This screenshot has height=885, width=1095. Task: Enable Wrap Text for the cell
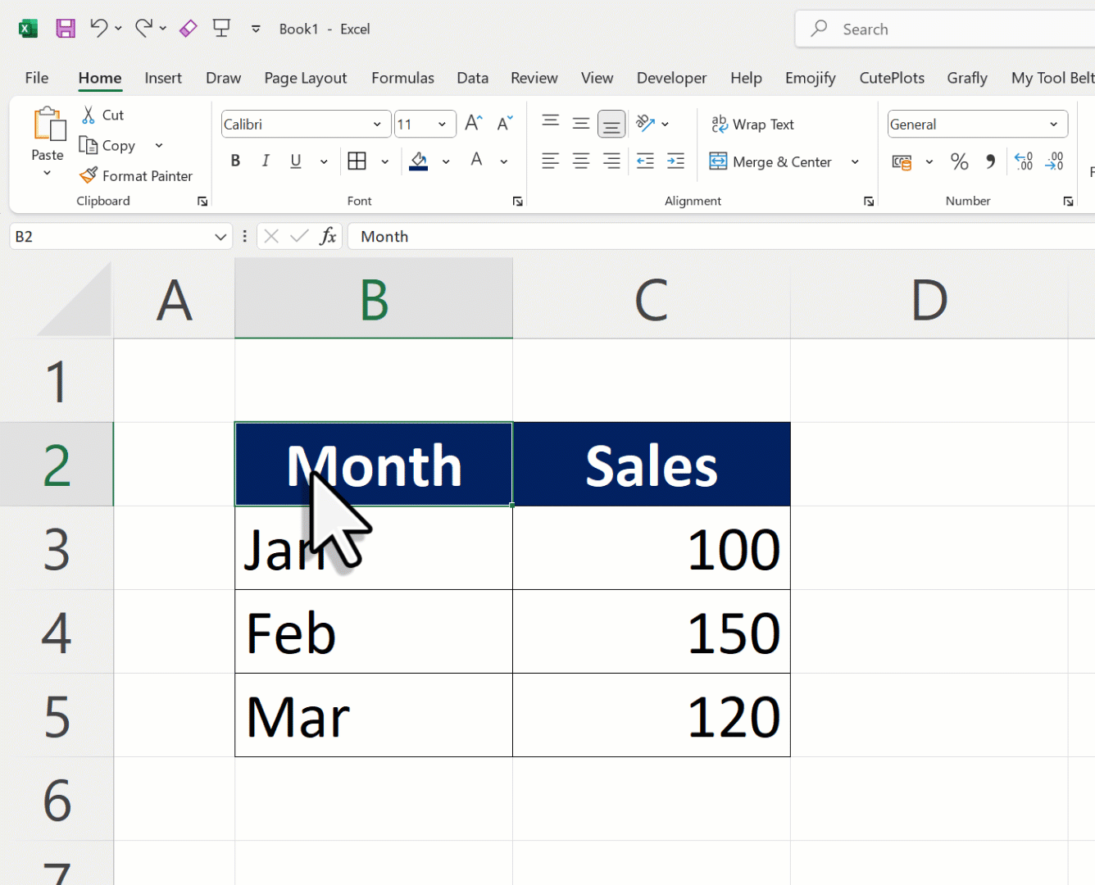pyautogui.click(x=752, y=124)
